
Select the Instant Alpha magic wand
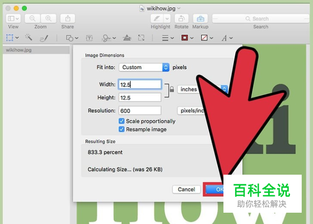point(28,37)
